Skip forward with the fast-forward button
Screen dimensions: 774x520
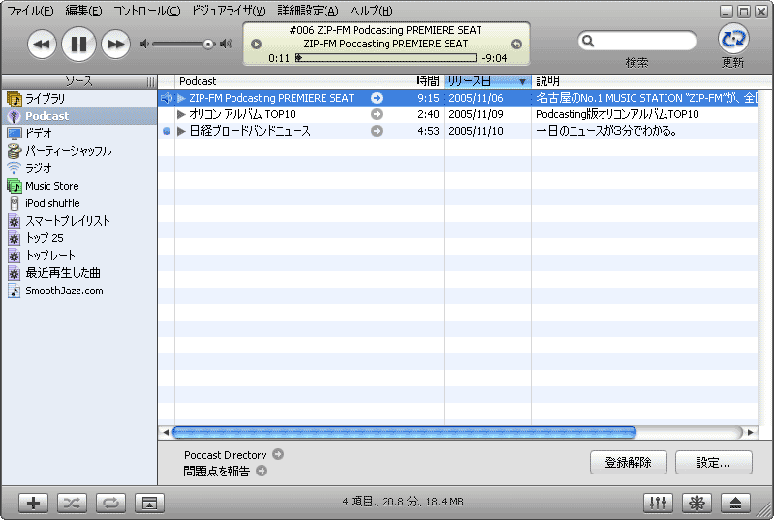(x=116, y=45)
